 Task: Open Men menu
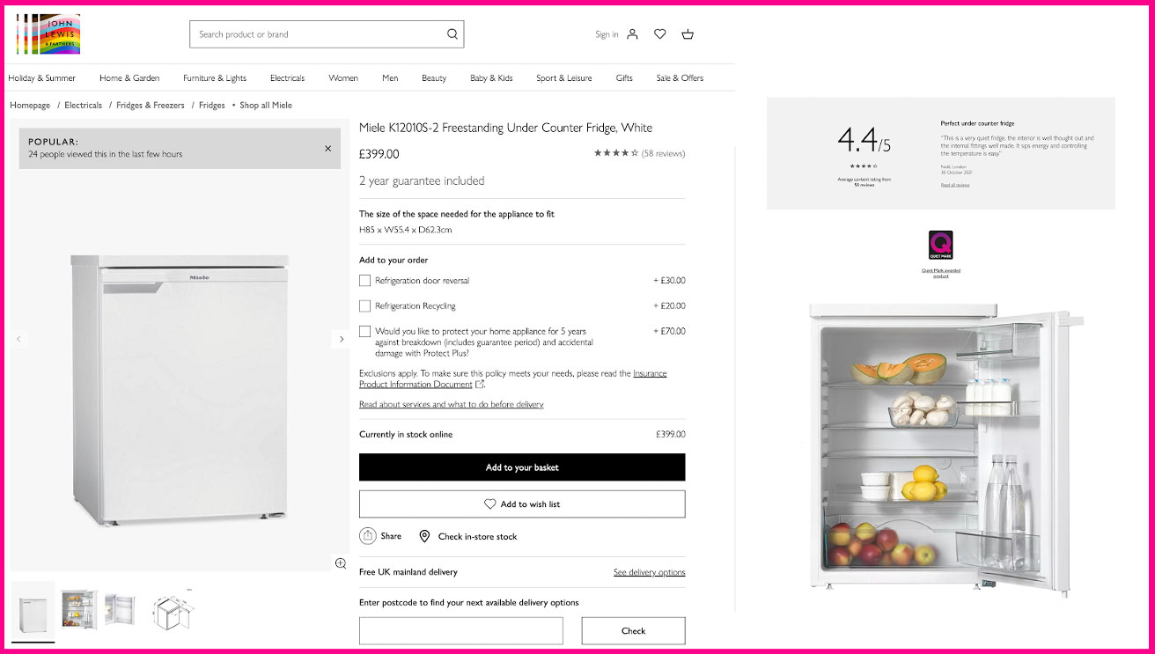coord(390,78)
